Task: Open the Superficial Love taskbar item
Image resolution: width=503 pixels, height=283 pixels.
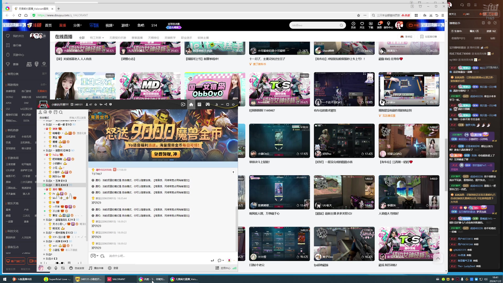Action: (58, 279)
